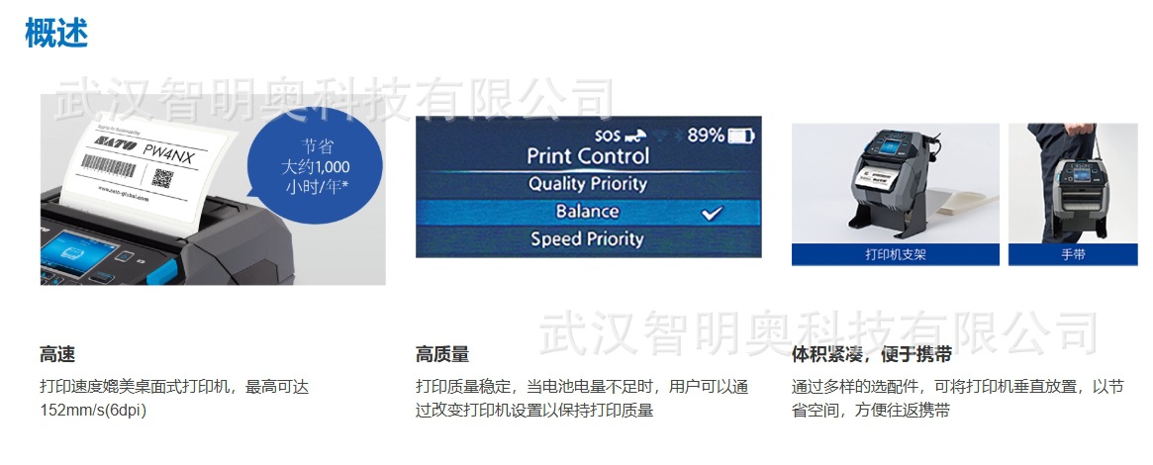Click the QR code on the printed label

coord(163,178)
